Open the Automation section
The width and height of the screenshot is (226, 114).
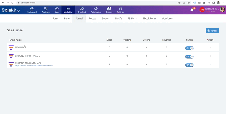(96, 10)
